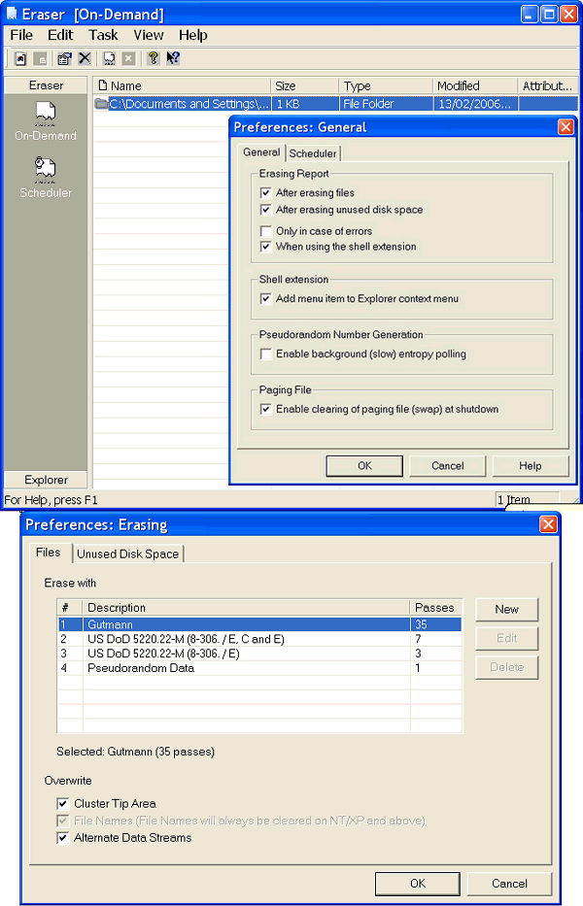Toggle When using the shell extension
583x906 pixels.
tap(266, 247)
